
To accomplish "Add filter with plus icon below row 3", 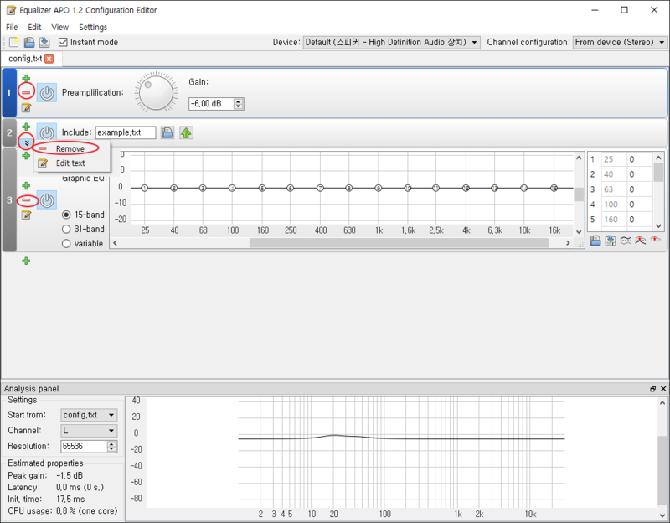I will pos(26,261).
